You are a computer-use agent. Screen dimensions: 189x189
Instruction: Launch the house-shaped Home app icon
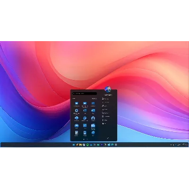93,118
